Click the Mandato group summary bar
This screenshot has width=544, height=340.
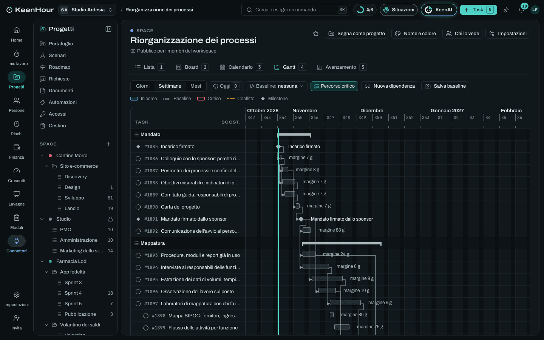tap(294, 134)
